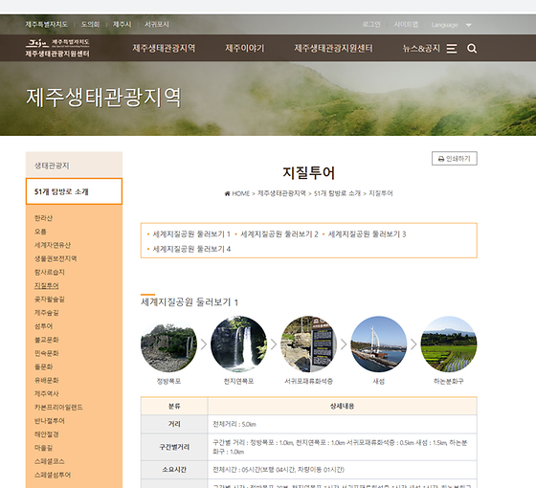This screenshot has width=536, height=488.
Task: Jump to 세계지질공원 둘러보기 2 anchor
Action: pyautogui.click(x=279, y=234)
